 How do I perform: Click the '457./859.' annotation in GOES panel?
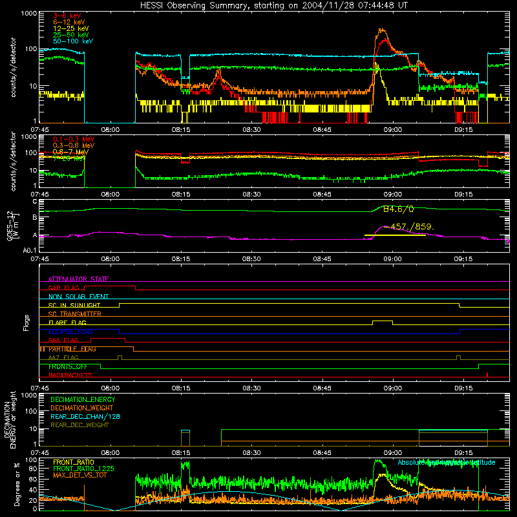tap(412, 227)
